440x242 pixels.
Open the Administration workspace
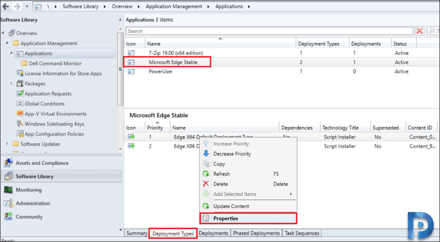[61, 203]
